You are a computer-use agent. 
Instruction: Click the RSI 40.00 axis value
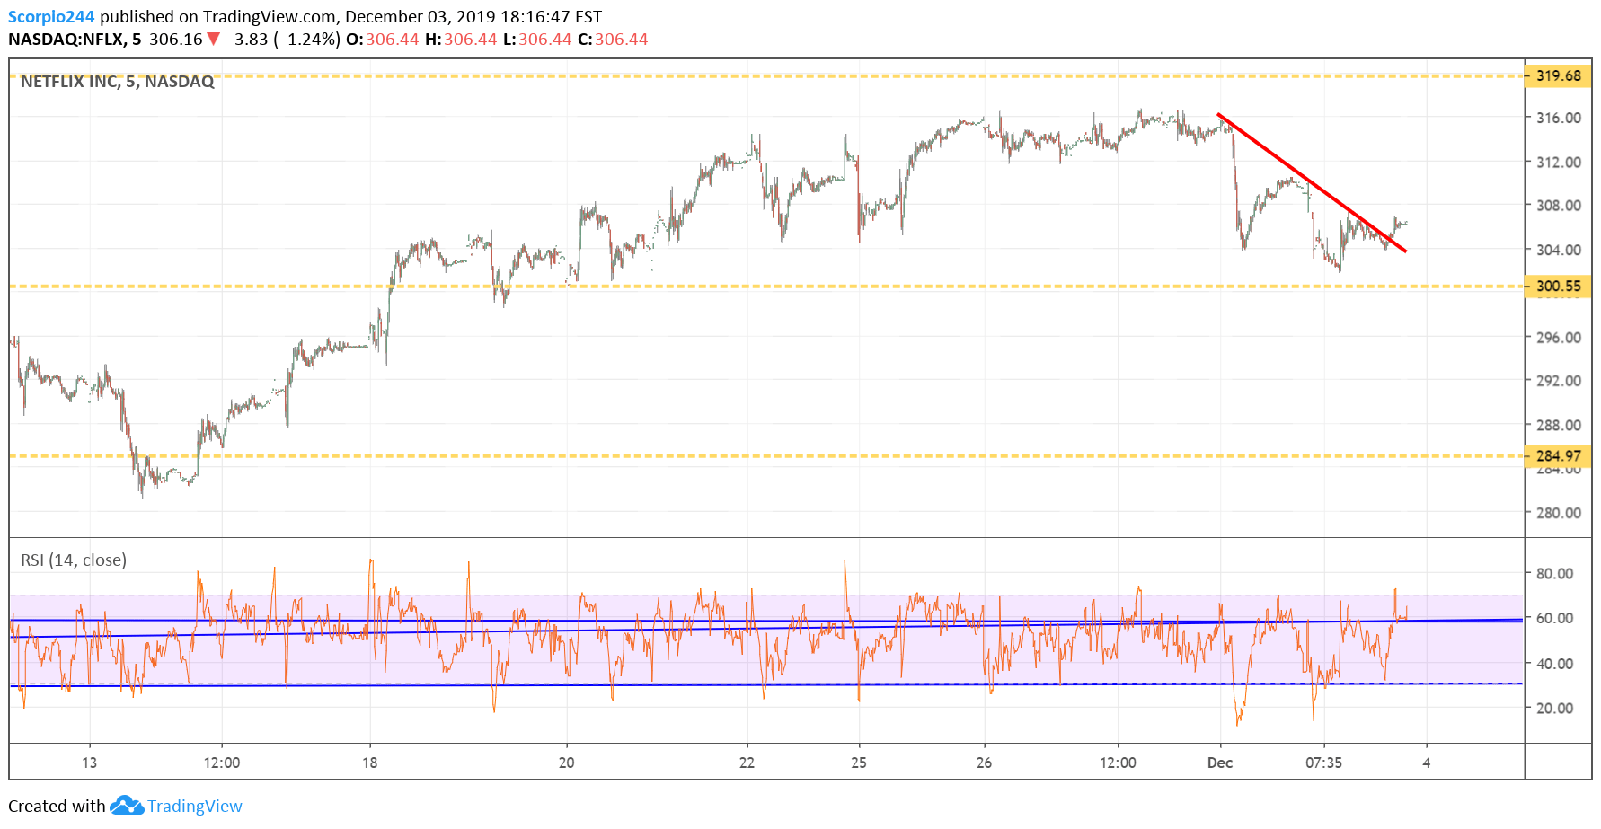click(1554, 663)
